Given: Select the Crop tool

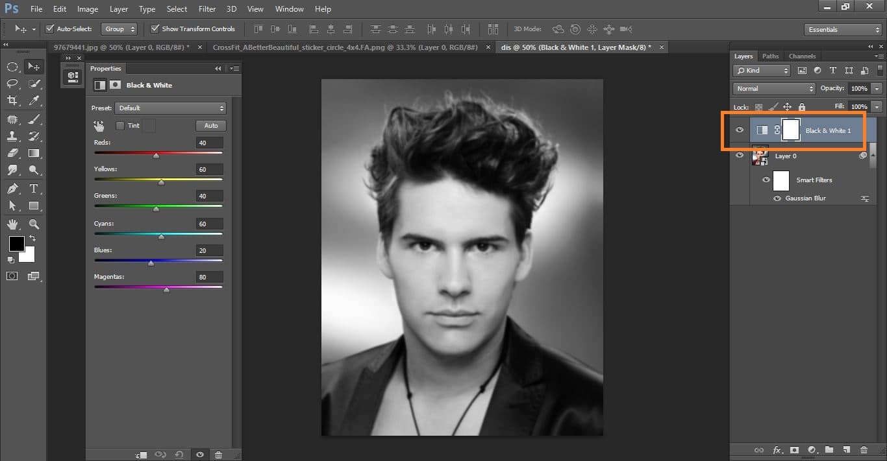Looking at the screenshot, I should pos(12,100).
